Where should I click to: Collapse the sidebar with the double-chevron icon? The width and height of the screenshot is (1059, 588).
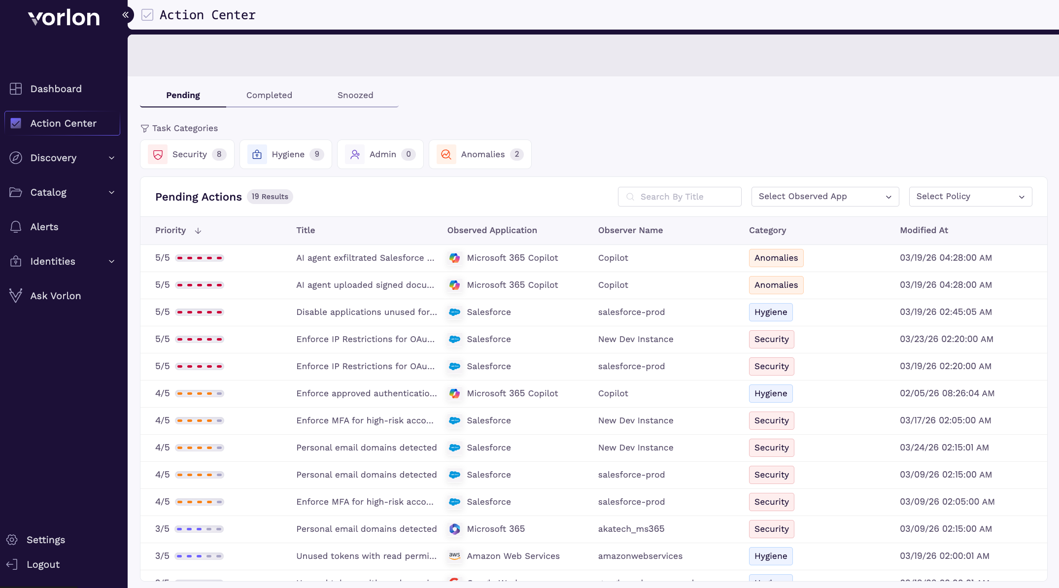pos(126,15)
